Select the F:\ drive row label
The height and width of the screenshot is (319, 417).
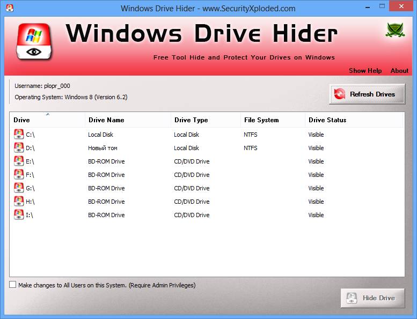(30, 175)
